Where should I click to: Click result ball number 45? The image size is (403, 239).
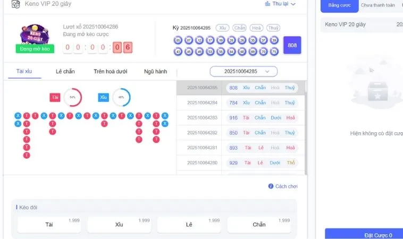point(189,52)
